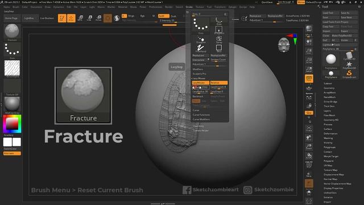Image resolution: width=364 pixels, height=205 pixels.
Task: Open the Brush menu
Action: click(16, 7)
